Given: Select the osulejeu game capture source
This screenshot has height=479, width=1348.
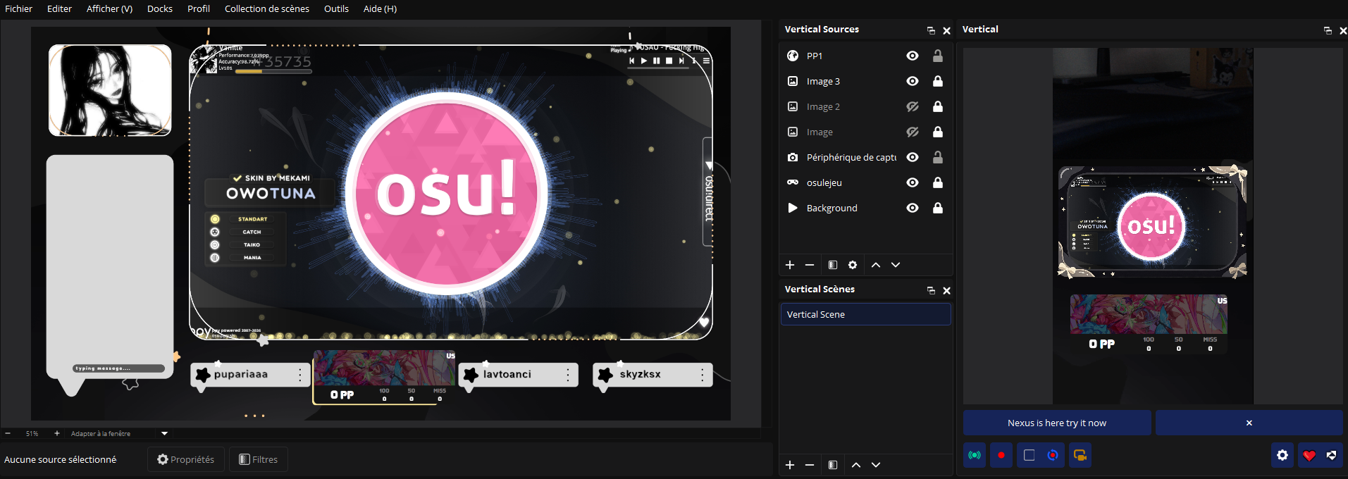Looking at the screenshot, I should 865,182.
